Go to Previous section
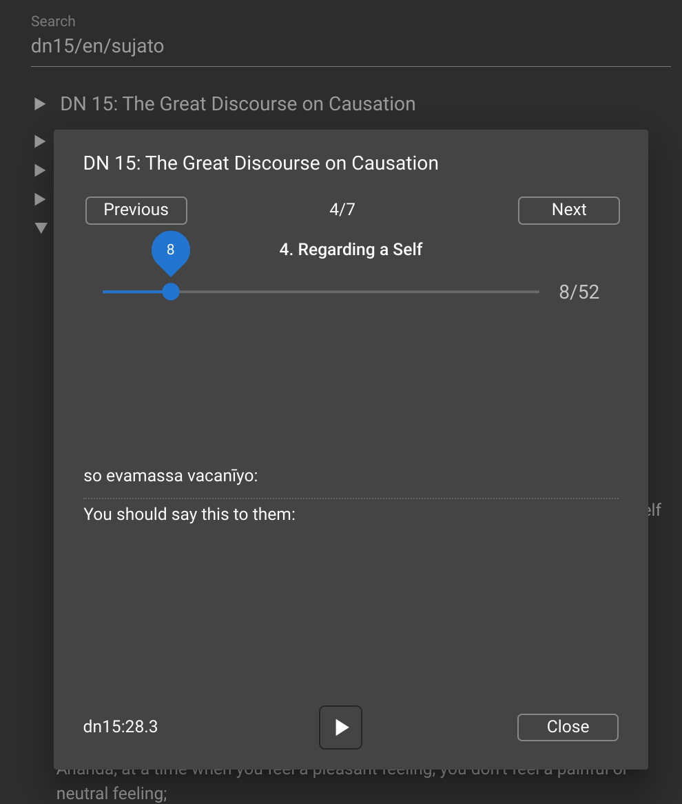Viewport: 682px width, 804px height. click(136, 210)
